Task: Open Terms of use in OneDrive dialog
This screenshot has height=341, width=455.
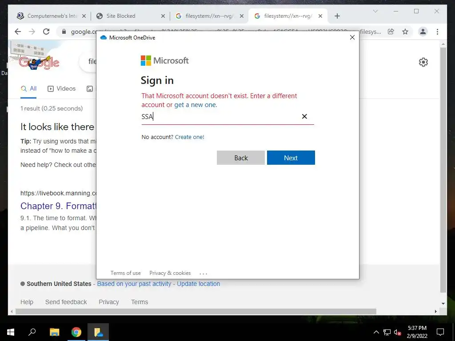Action: pos(125,273)
